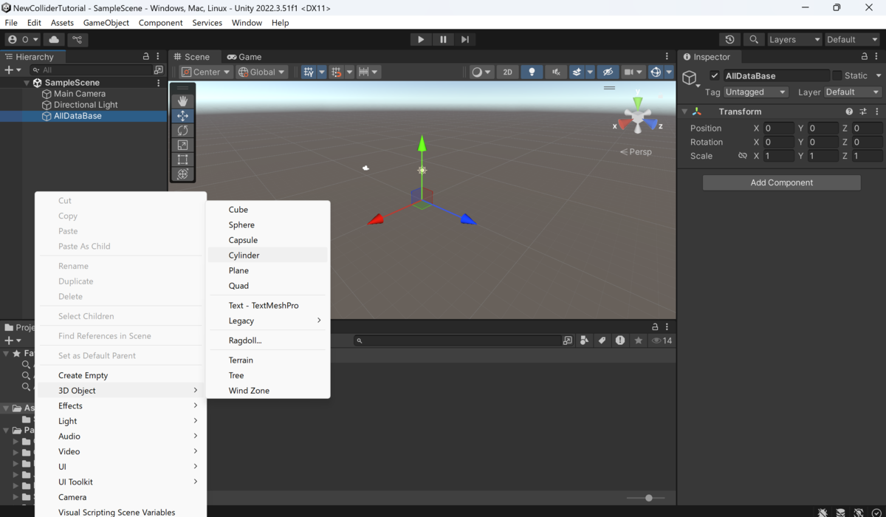This screenshot has width=886, height=517.
Task: Toggle skybox and effects icon
Action: click(577, 72)
